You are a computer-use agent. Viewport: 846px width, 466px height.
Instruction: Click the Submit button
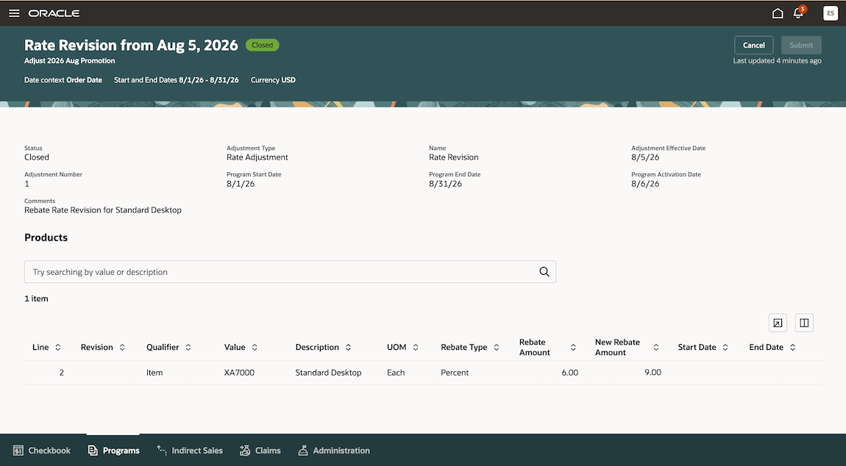click(801, 46)
